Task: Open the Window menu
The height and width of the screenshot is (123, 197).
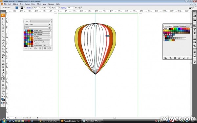Action: pyautogui.click(x=51, y=4)
